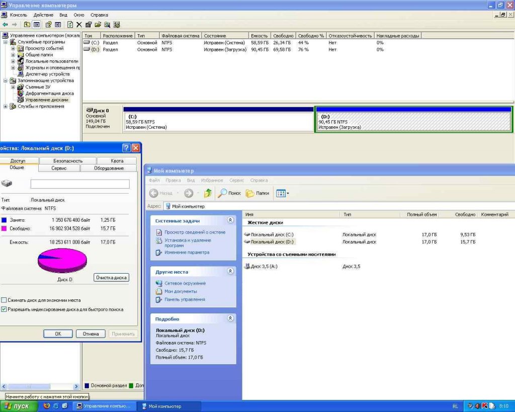
Task: Select Диск 3,5 (A:) floppy drive
Action: [261, 267]
